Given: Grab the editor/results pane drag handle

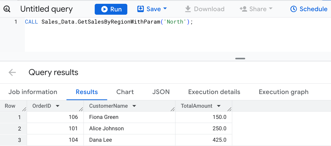Looking at the screenshot, I should point(240,59).
